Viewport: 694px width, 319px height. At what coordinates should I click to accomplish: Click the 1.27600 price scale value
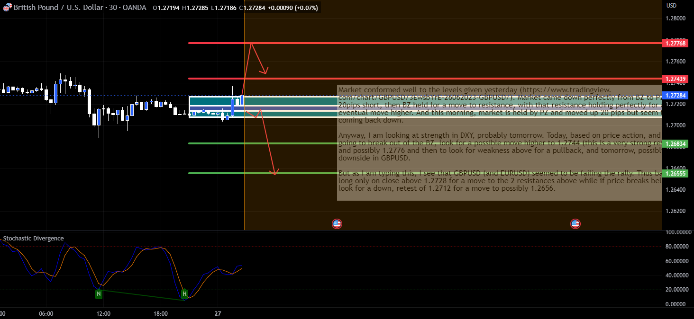click(676, 62)
